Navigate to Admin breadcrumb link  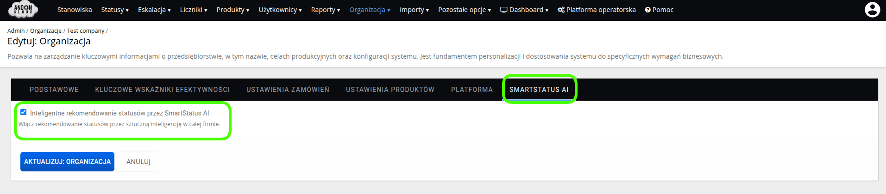[16, 31]
